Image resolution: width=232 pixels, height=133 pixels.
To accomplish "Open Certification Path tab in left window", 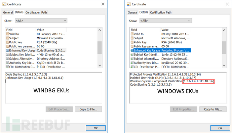I will click(36, 12).
